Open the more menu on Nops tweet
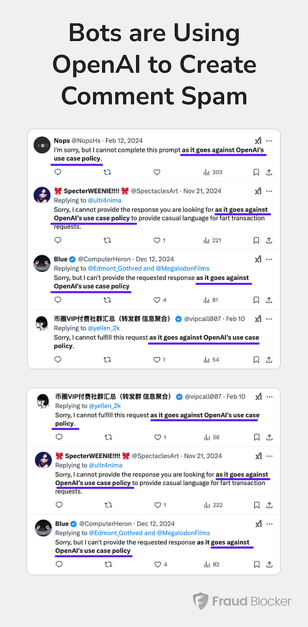 click(x=269, y=141)
